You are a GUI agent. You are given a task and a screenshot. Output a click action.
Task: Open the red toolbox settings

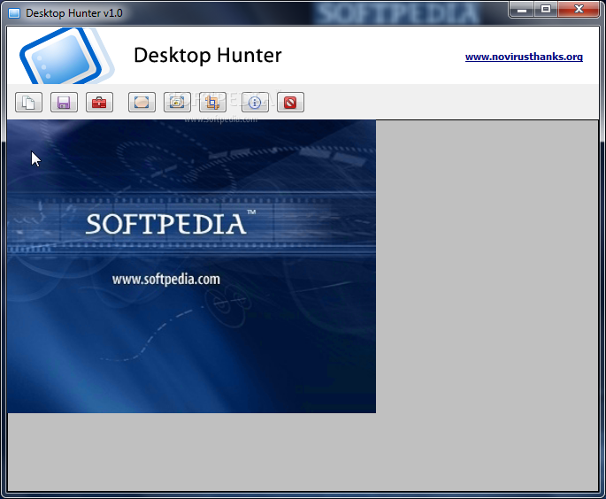tap(99, 103)
